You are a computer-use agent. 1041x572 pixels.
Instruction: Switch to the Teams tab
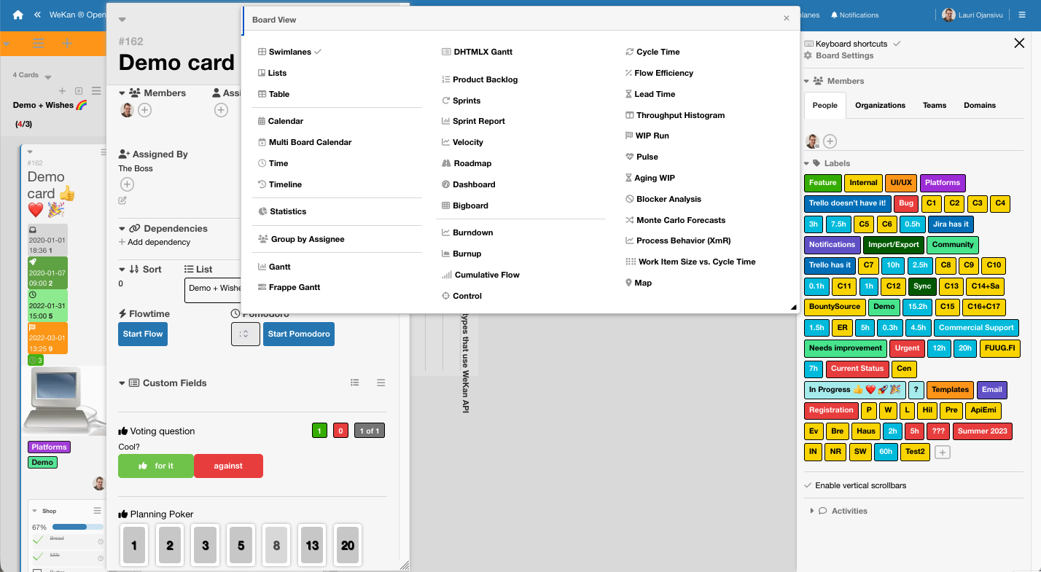point(935,105)
